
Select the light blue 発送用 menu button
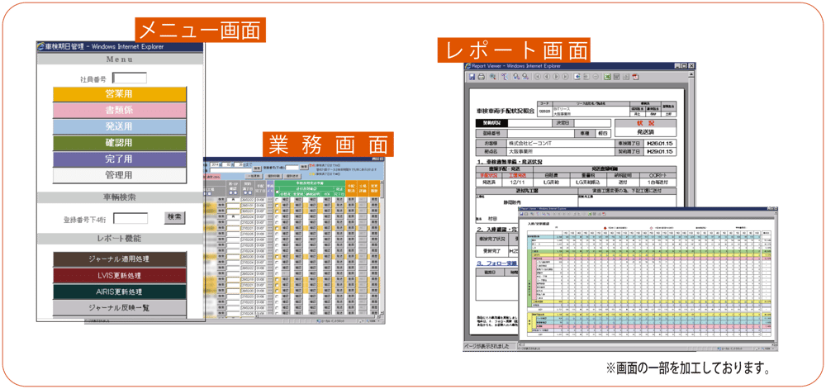120,126
